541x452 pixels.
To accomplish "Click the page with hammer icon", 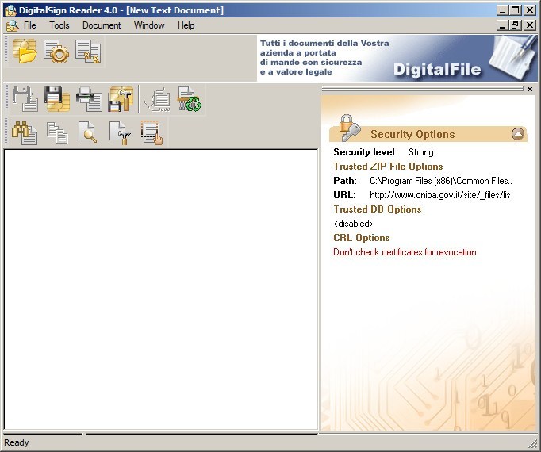I will click(x=120, y=132).
